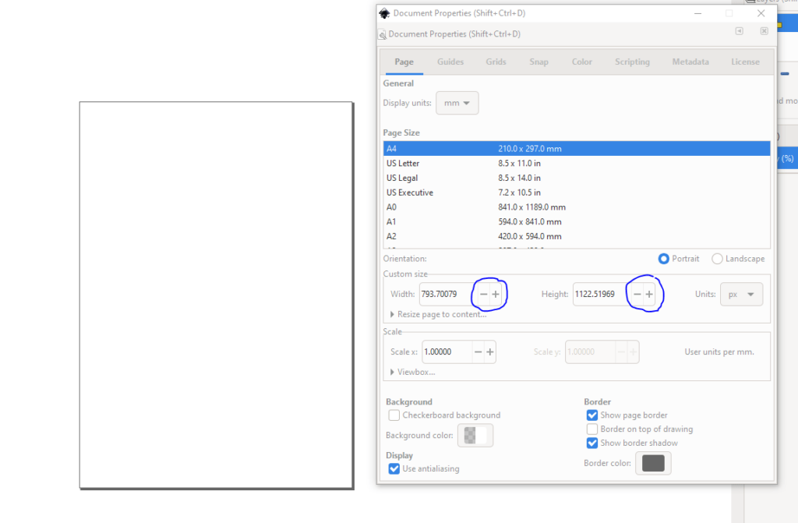Disable Use antialiasing
The width and height of the screenshot is (798, 523).
(394, 468)
